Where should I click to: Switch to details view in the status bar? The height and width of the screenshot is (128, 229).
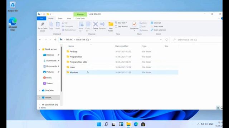218,108
